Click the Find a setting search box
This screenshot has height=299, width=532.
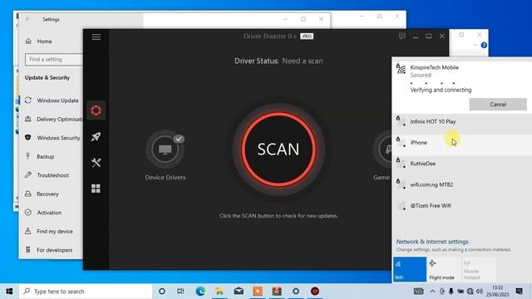click(53, 59)
